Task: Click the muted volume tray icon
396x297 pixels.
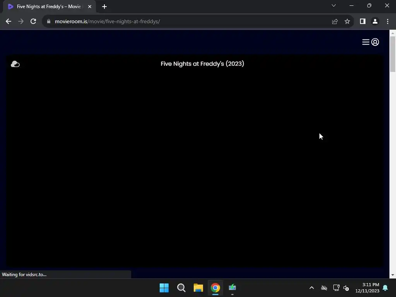Action: click(346, 288)
